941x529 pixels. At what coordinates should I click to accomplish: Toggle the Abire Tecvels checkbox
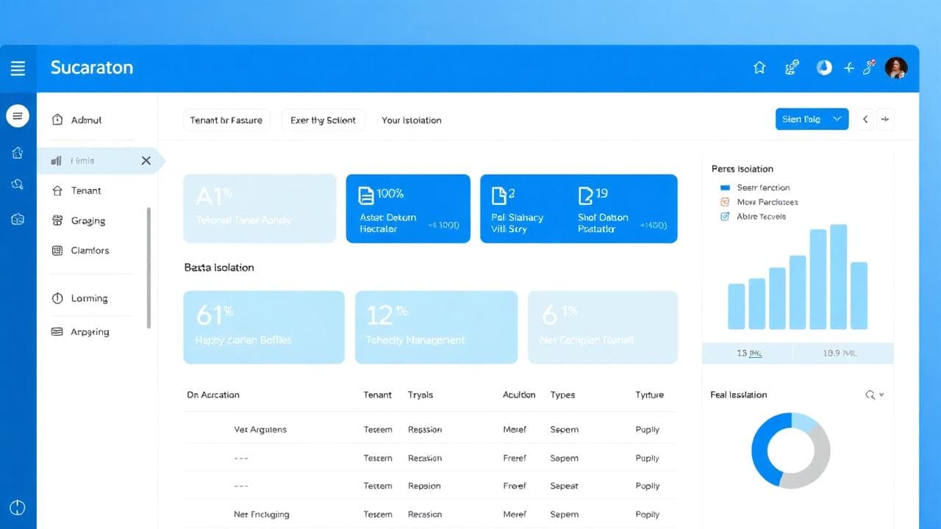pyautogui.click(x=725, y=216)
